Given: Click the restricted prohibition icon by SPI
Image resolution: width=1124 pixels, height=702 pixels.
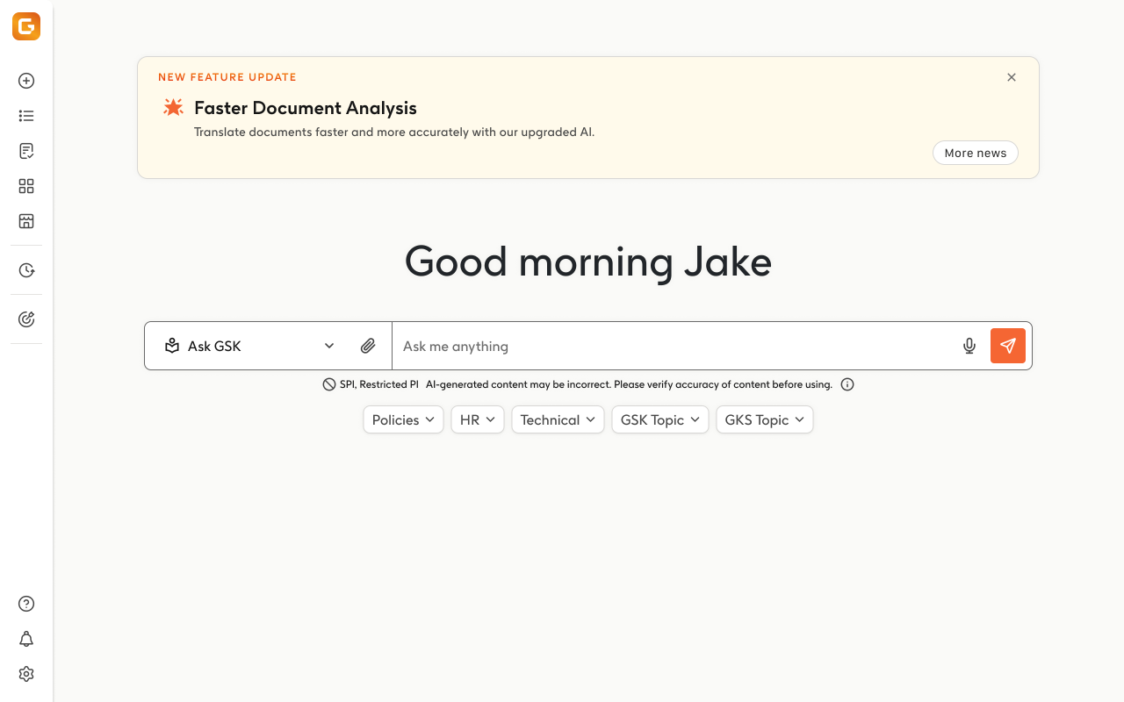Looking at the screenshot, I should pos(329,384).
